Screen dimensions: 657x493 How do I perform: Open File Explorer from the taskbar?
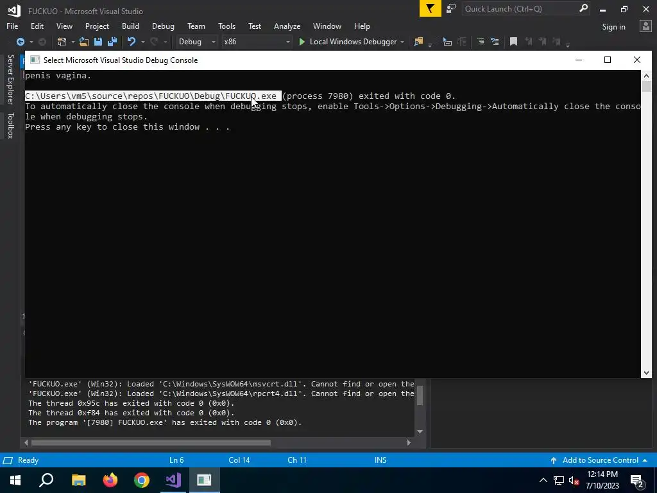pos(78,480)
